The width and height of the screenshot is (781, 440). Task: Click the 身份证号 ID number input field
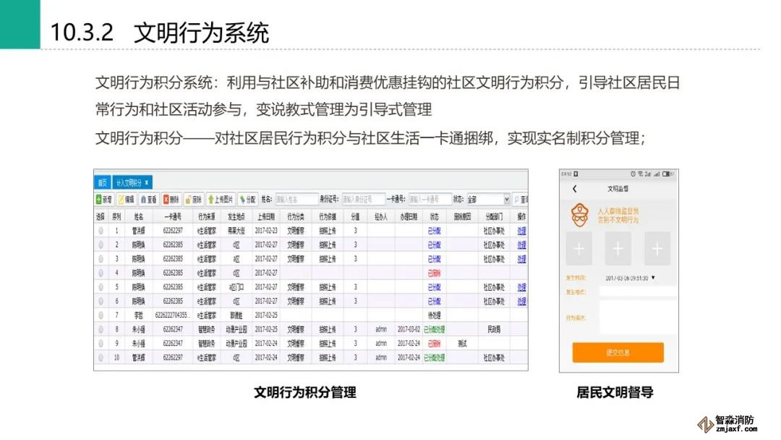[x=363, y=199]
